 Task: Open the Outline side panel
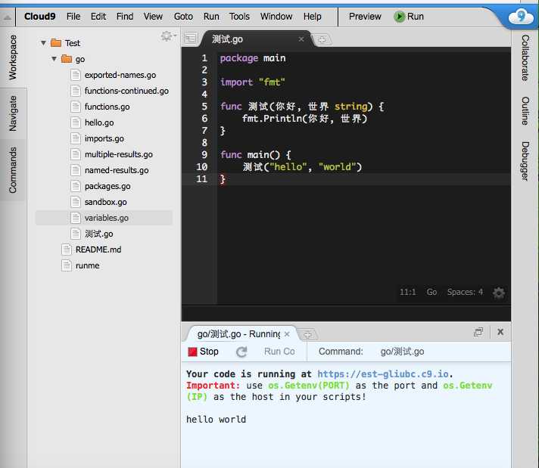coord(525,111)
